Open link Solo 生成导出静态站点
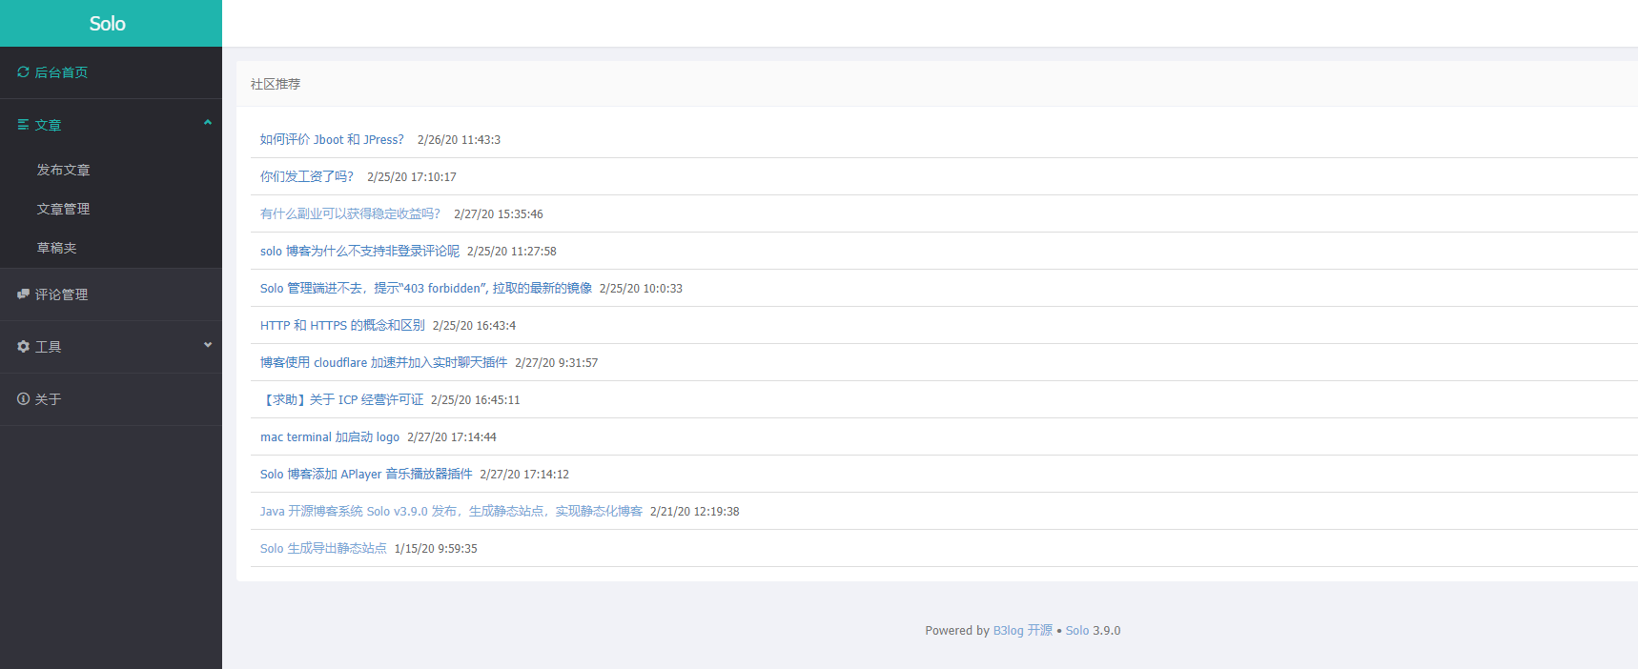The height and width of the screenshot is (669, 1638). pos(323,548)
